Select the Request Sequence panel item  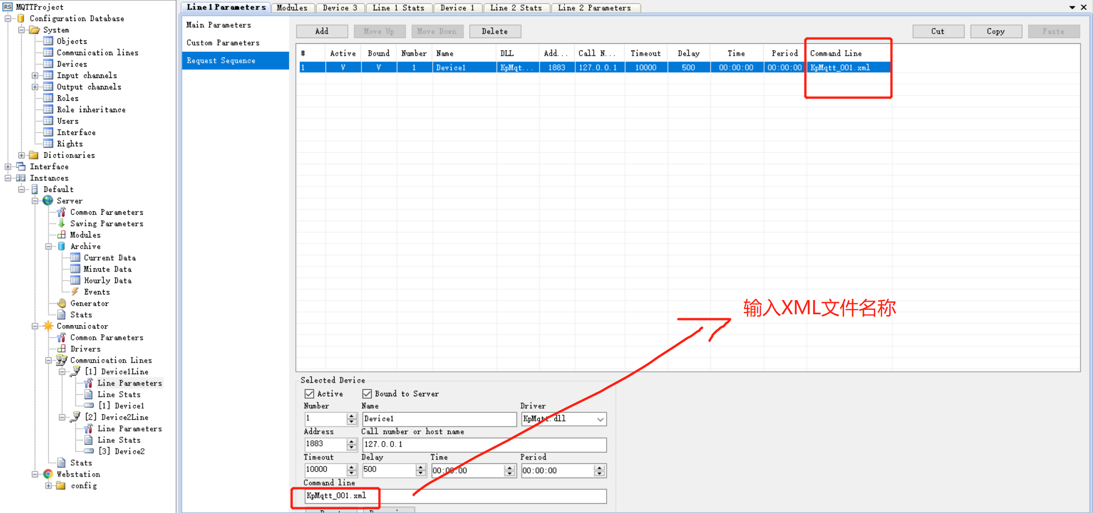coord(221,60)
